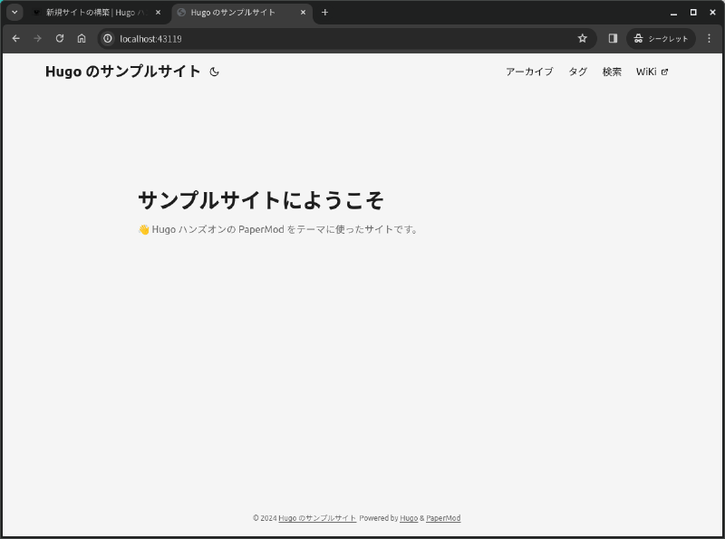Open a new browser tab
This screenshot has height=539, width=725.
click(324, 13)
